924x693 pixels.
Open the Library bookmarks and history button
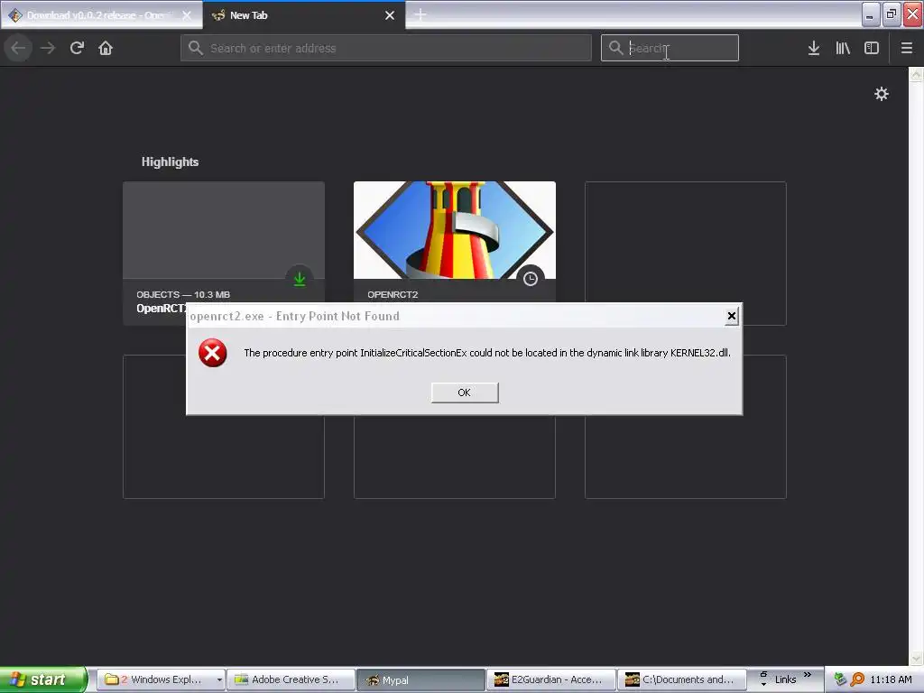point(843,48)
